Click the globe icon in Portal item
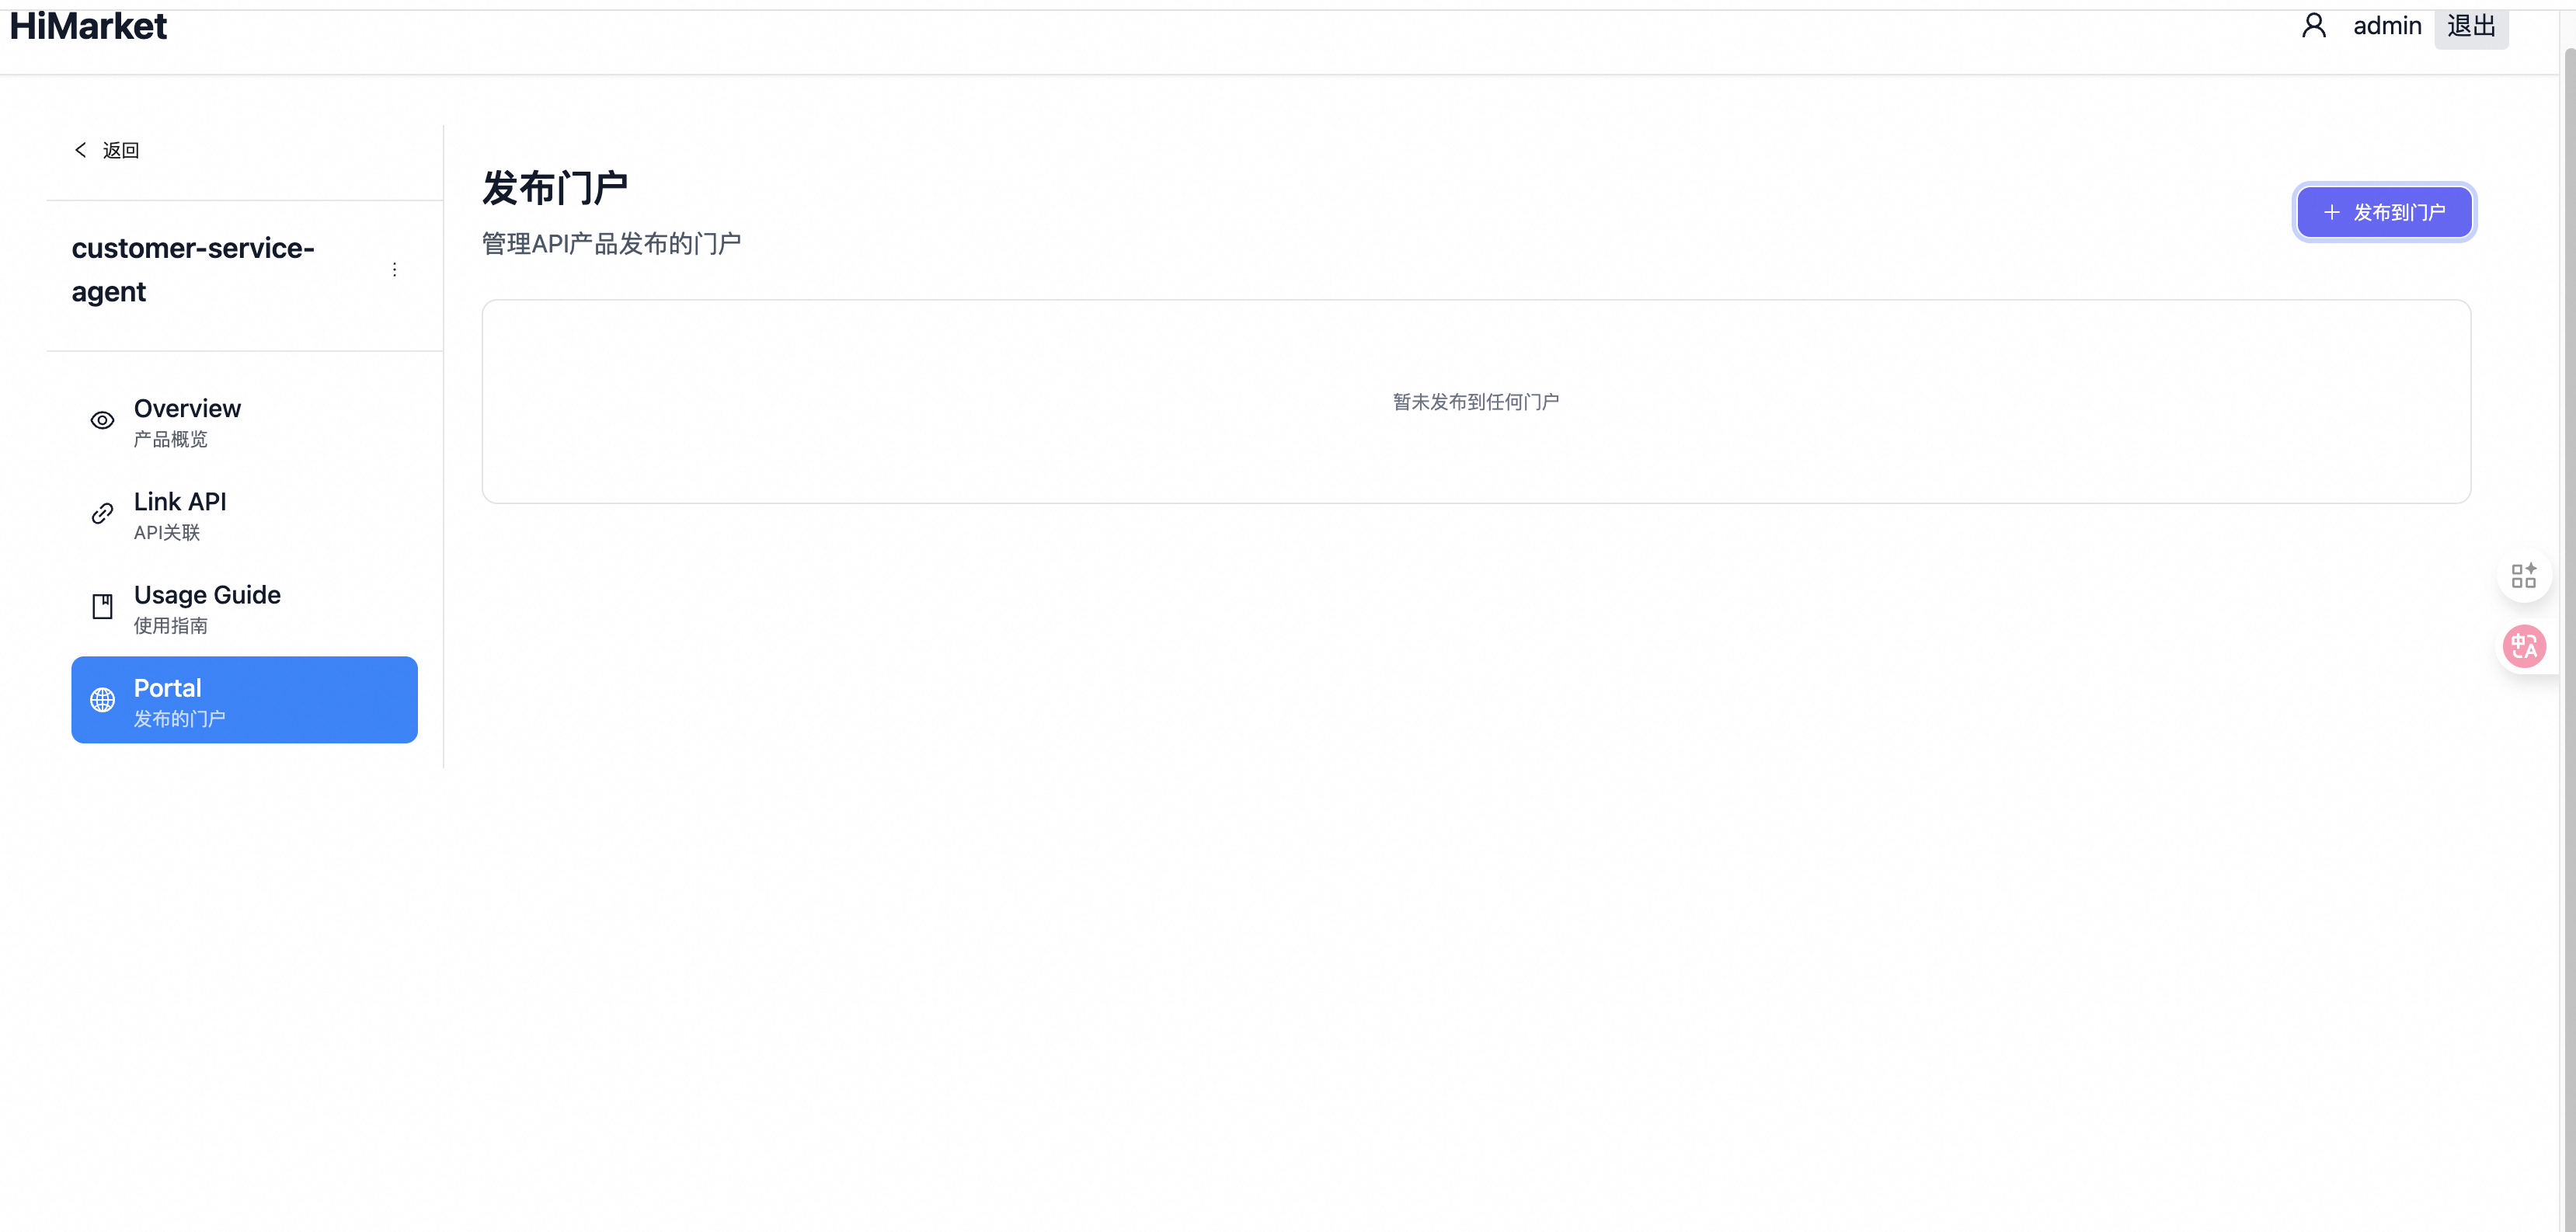The image size is (2576, 1232). [x=102, y=700]
